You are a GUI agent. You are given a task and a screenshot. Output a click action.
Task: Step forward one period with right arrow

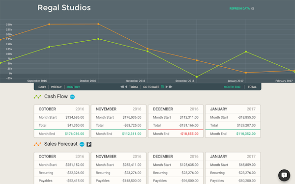click(x=167, y=87)
